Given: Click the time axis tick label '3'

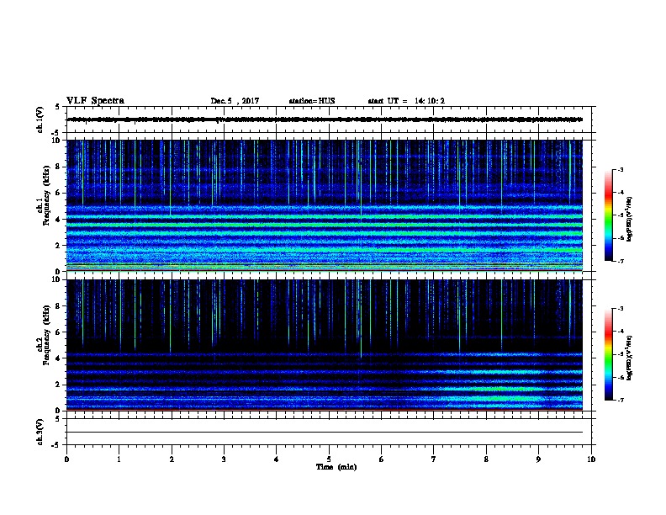Looking at the screenshot, I should [224, 459].
